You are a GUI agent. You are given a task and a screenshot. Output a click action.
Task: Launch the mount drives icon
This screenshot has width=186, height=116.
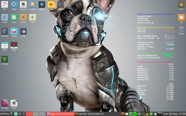coord(23,5)
